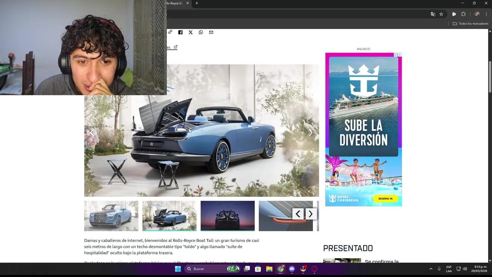Bookmark this page with the star icon

pos(441,14)
